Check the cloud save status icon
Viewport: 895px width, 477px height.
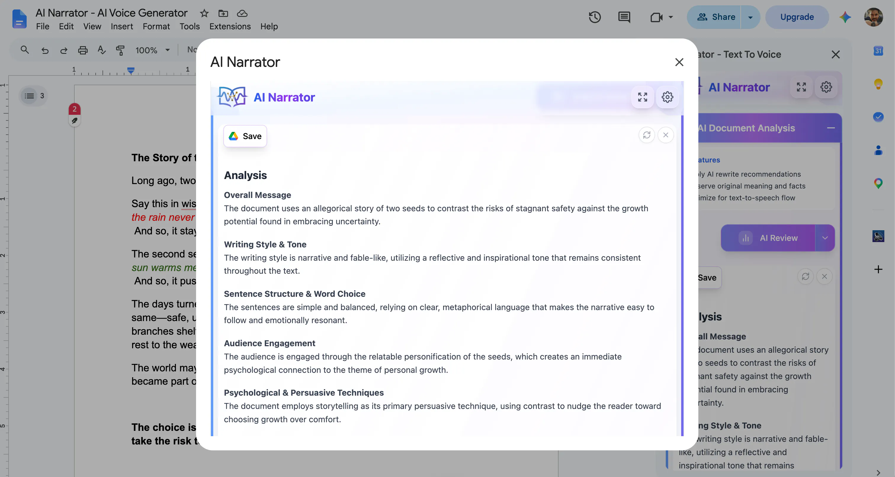point(242,13)
